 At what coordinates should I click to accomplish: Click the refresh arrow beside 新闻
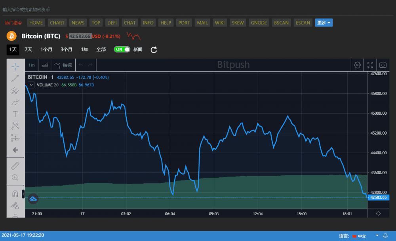pos(154,50)
